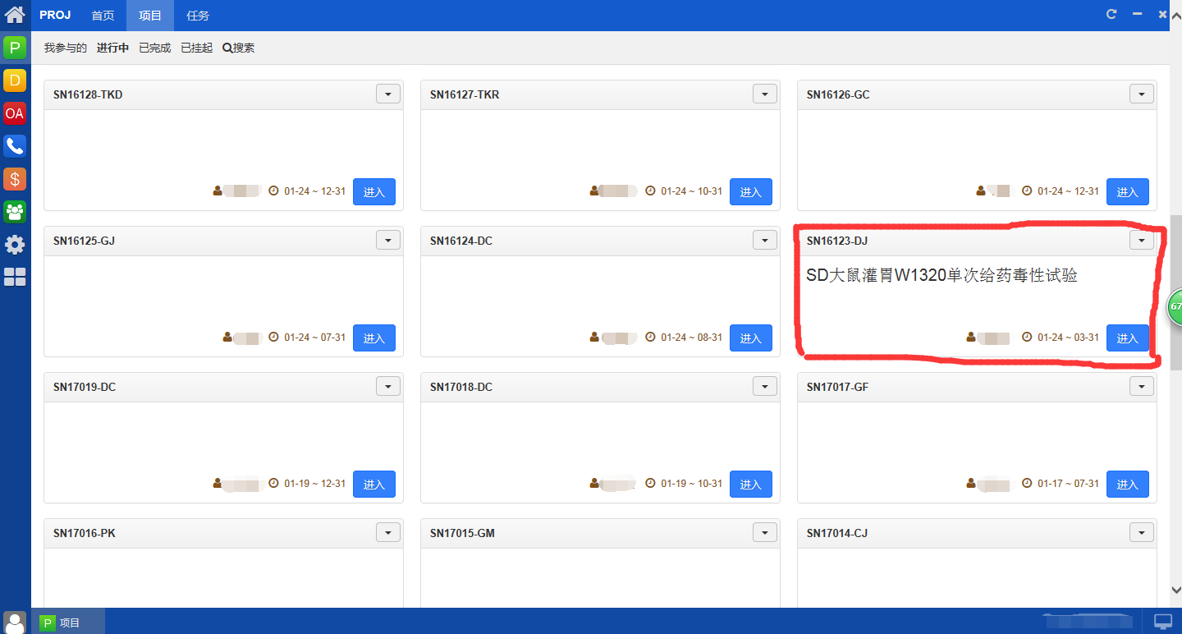
Task: Click the monitor desktop icon in the taskbar
Action: [x=1163, y=622]
